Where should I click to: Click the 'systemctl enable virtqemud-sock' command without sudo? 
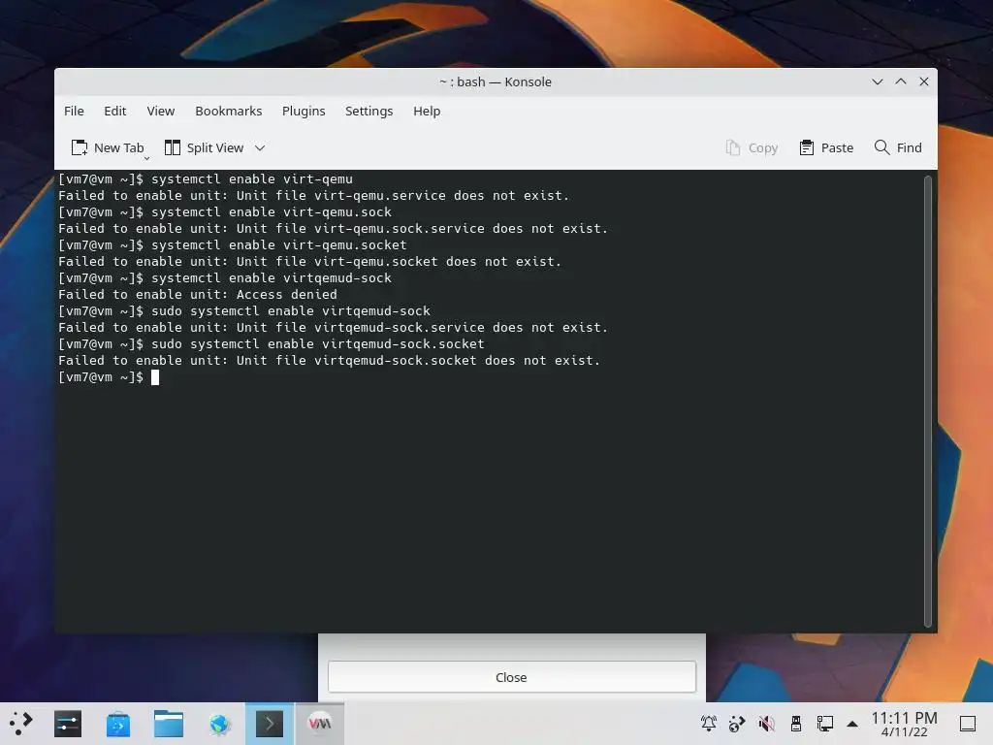[x=272, y=278]
